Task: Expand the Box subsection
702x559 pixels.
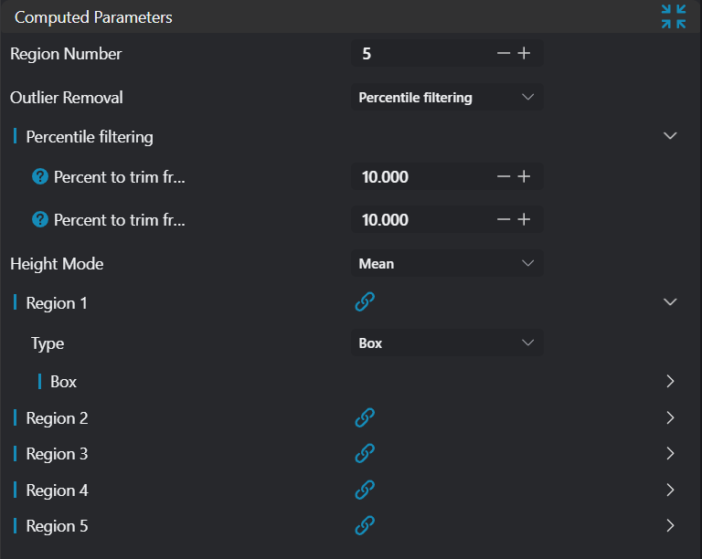Action: [670, 381]
